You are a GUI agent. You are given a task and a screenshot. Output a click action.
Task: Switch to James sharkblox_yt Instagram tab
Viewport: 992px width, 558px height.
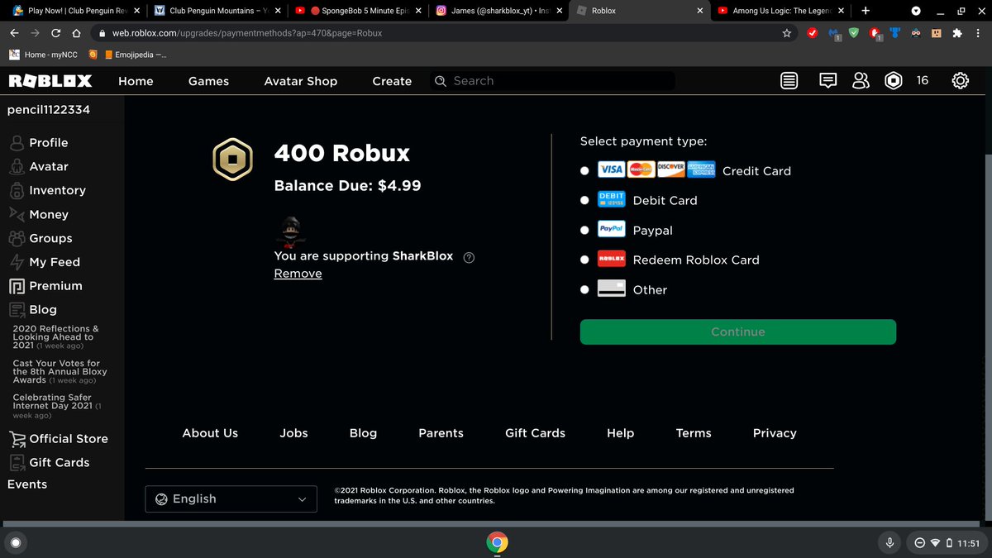click(x=498, y=11)
